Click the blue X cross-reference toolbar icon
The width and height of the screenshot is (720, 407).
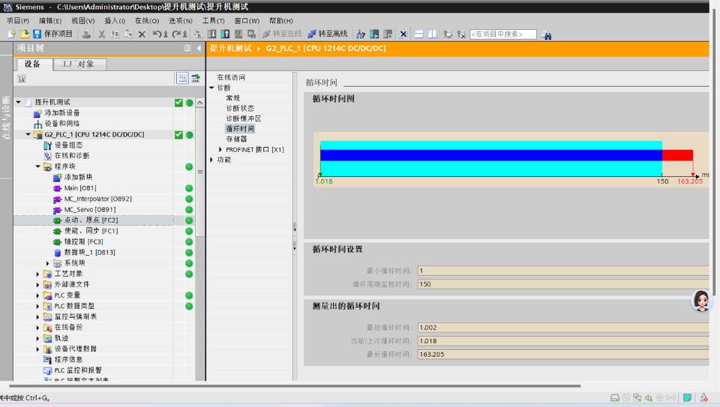(x=403, y=34)
